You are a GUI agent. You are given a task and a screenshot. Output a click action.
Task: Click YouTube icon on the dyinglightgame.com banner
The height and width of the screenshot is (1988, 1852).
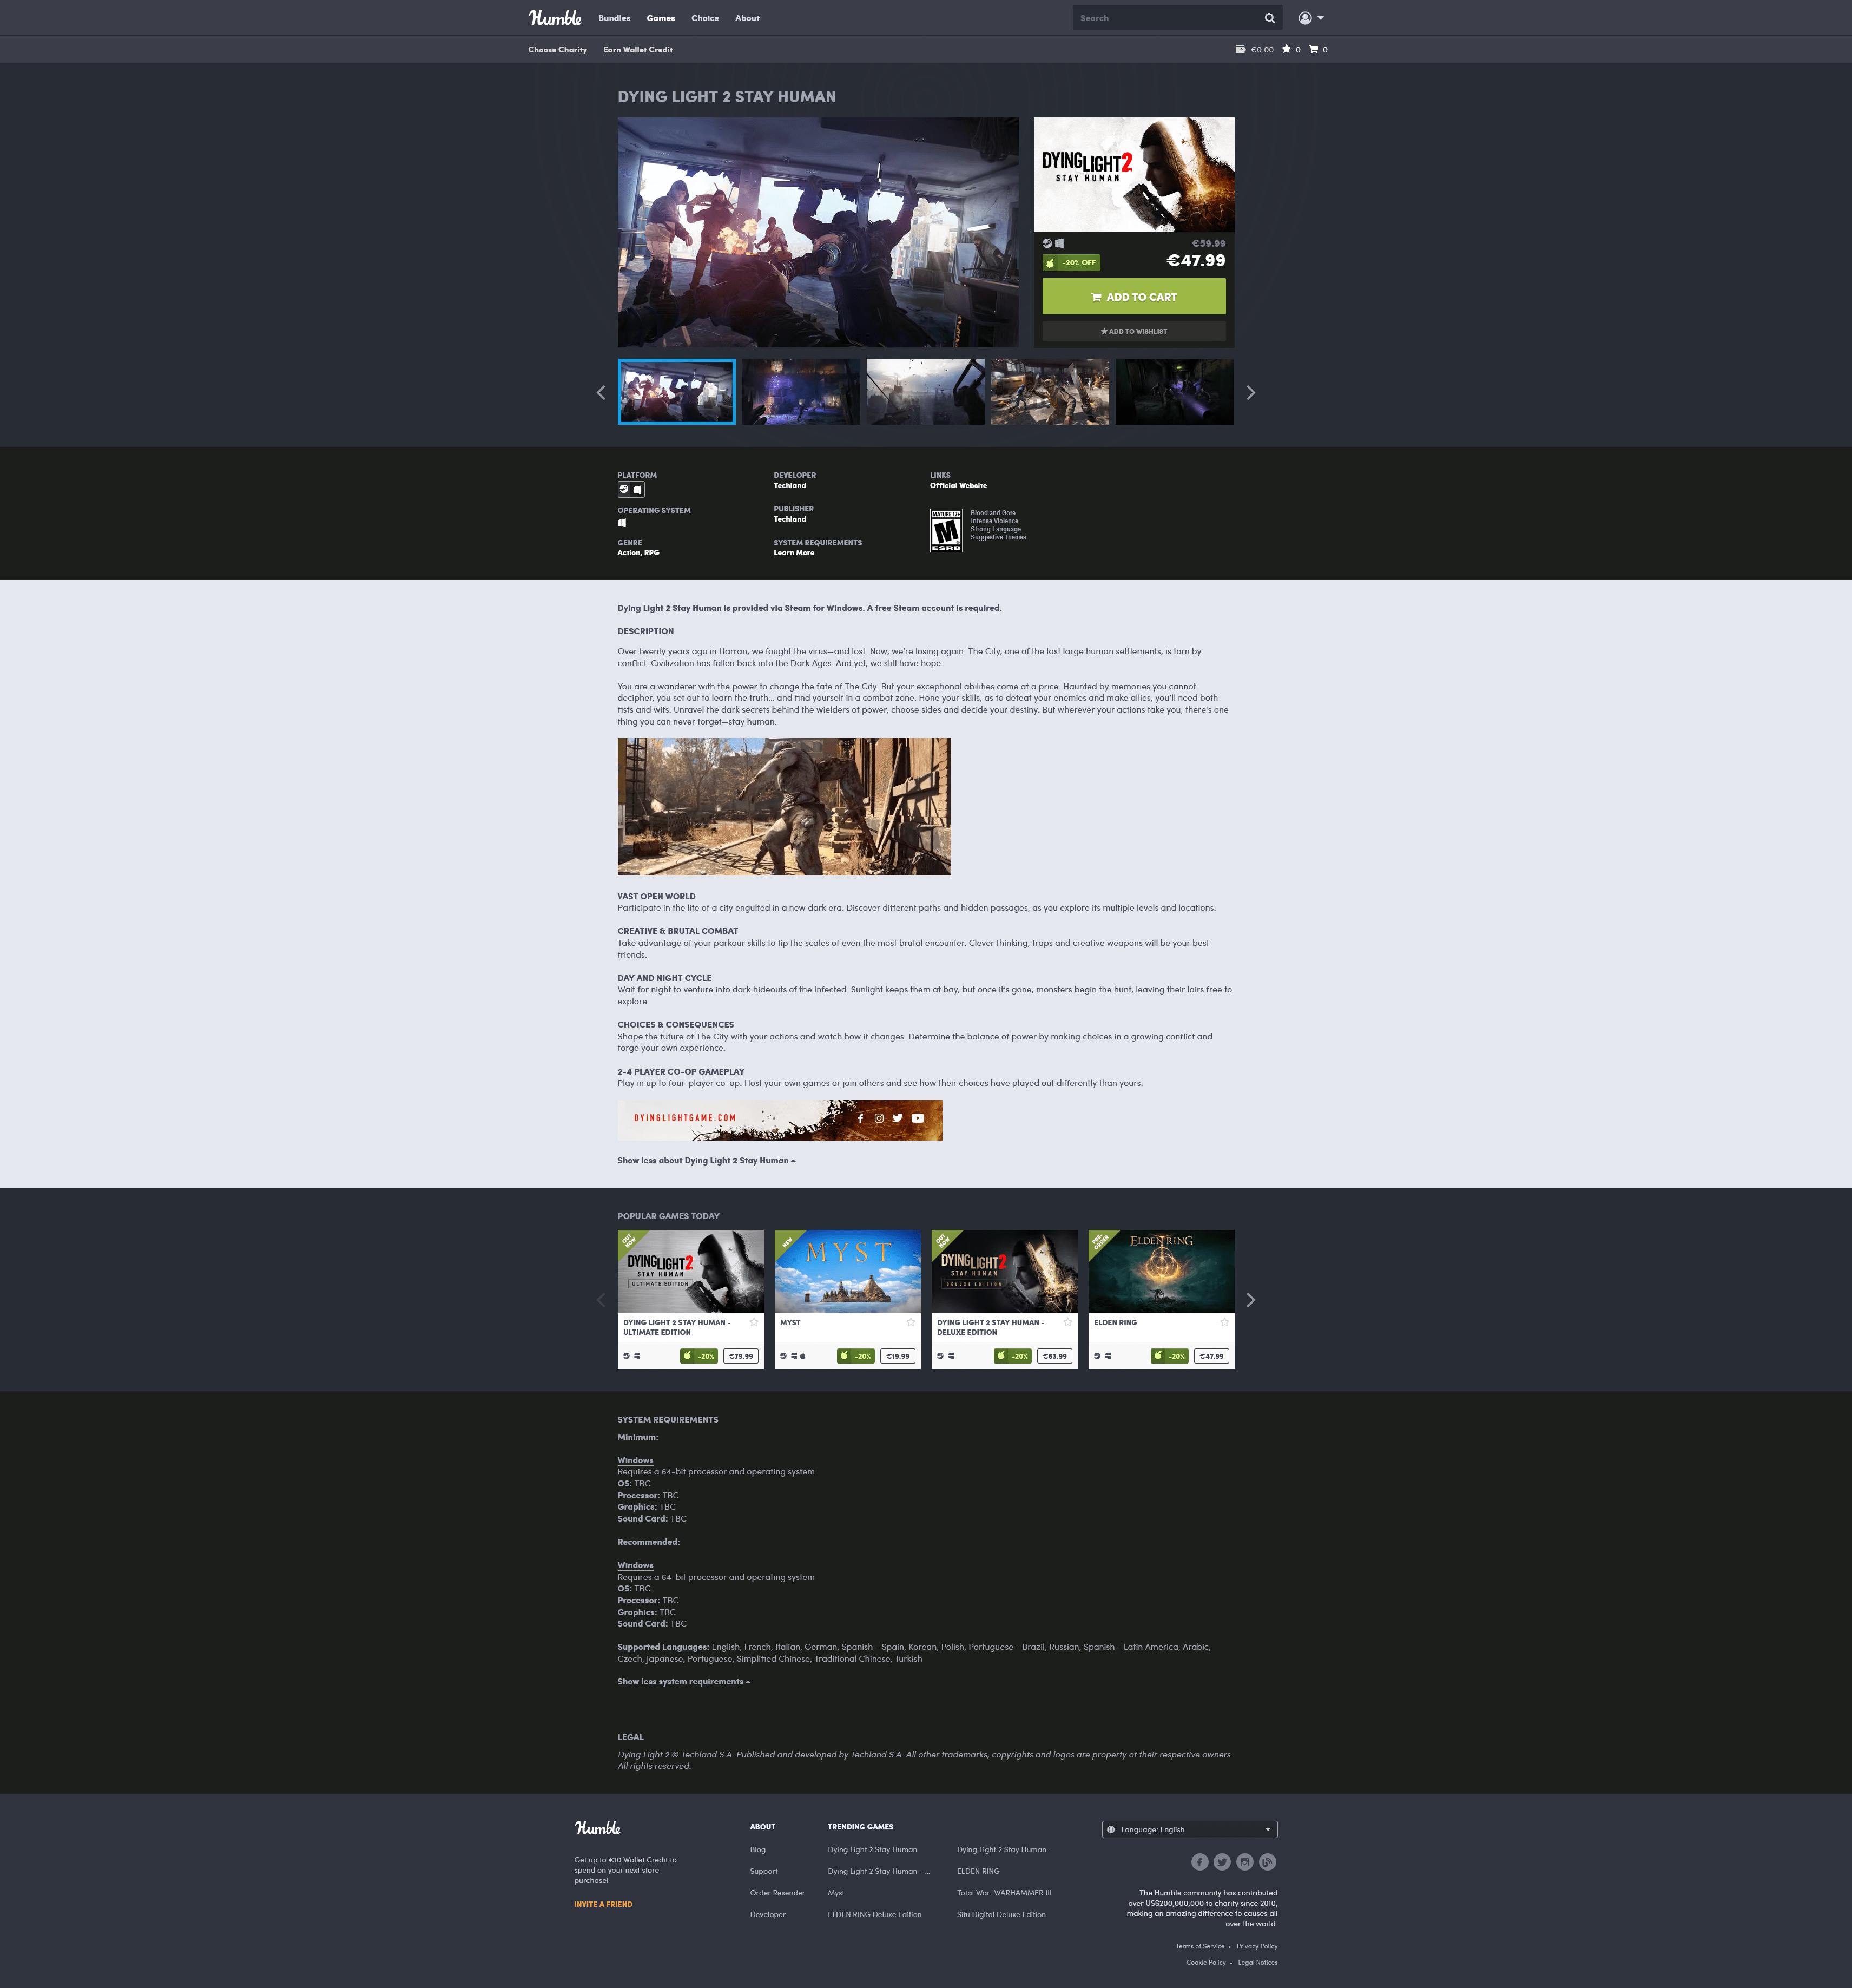tap(917, 1118)
